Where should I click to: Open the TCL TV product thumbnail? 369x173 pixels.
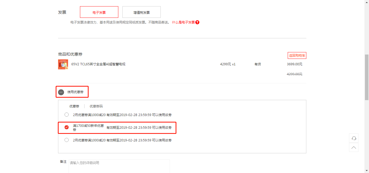[x=63, y=65]
